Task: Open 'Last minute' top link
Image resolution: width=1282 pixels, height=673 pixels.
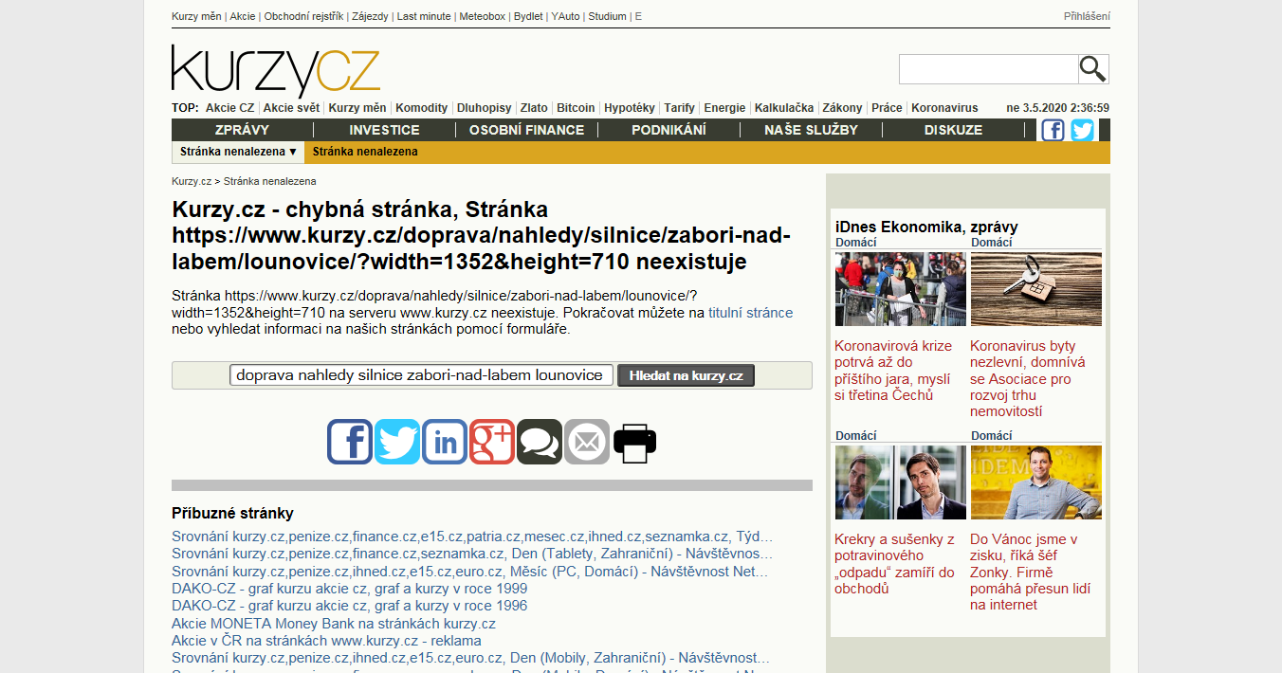Action: coord(424,16)
